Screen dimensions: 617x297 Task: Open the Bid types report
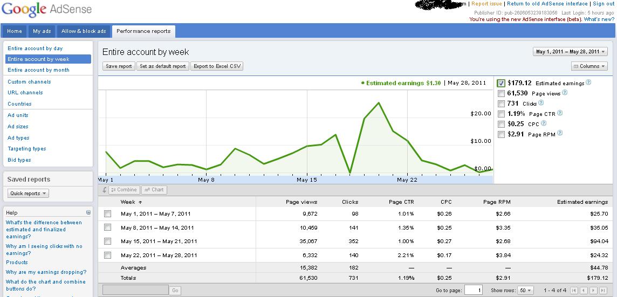pyautogui.click(x=19, y=160)
